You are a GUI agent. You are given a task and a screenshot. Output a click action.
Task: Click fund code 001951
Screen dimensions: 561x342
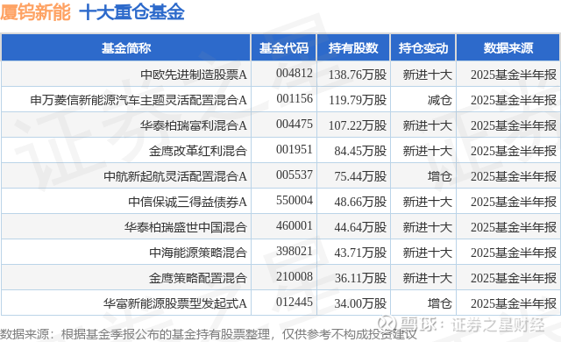(x=295, y=150)
